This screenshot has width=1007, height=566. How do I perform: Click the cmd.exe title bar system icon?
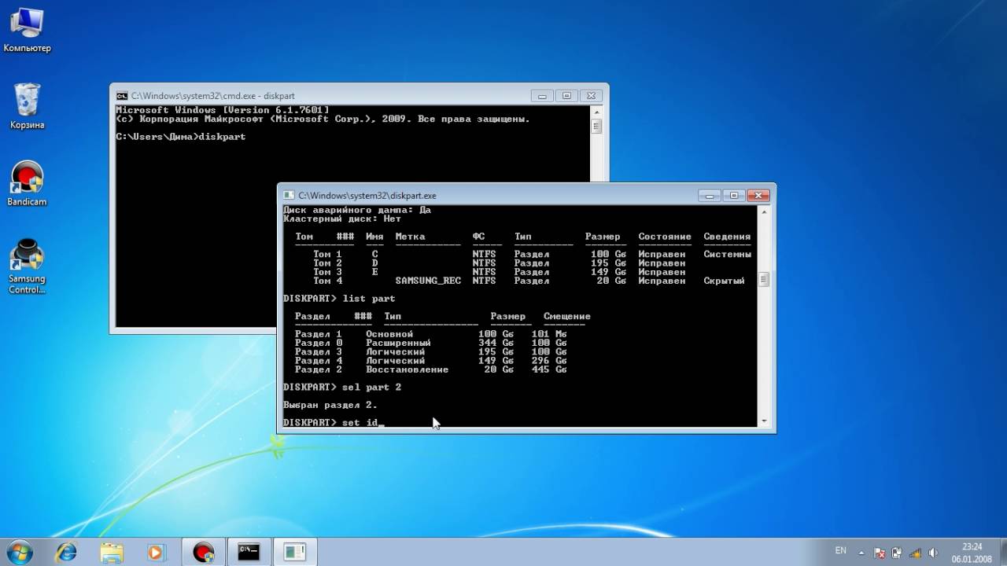(122, 96)
